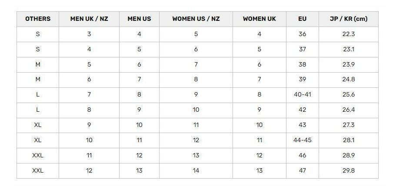This screenshot has width=396, height=190.
Task: Select the WOMEN US / NZ header
Action: (x=196, y=19)
